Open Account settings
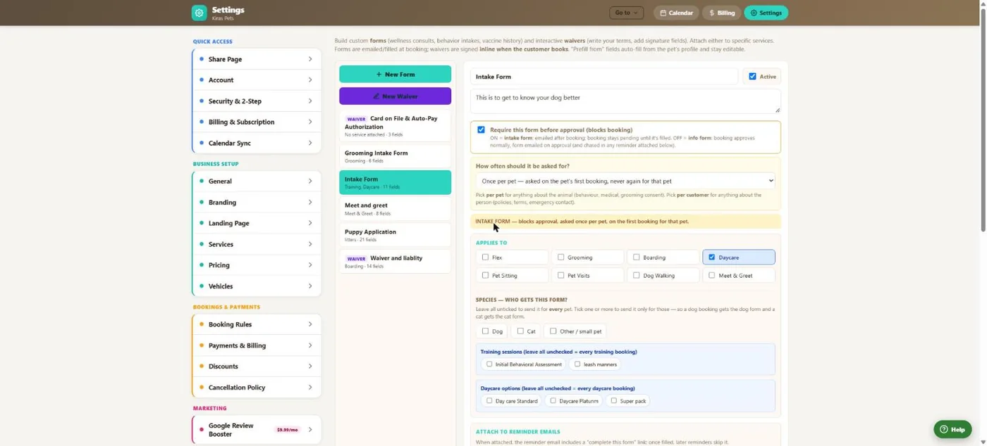 pos(257,80)
